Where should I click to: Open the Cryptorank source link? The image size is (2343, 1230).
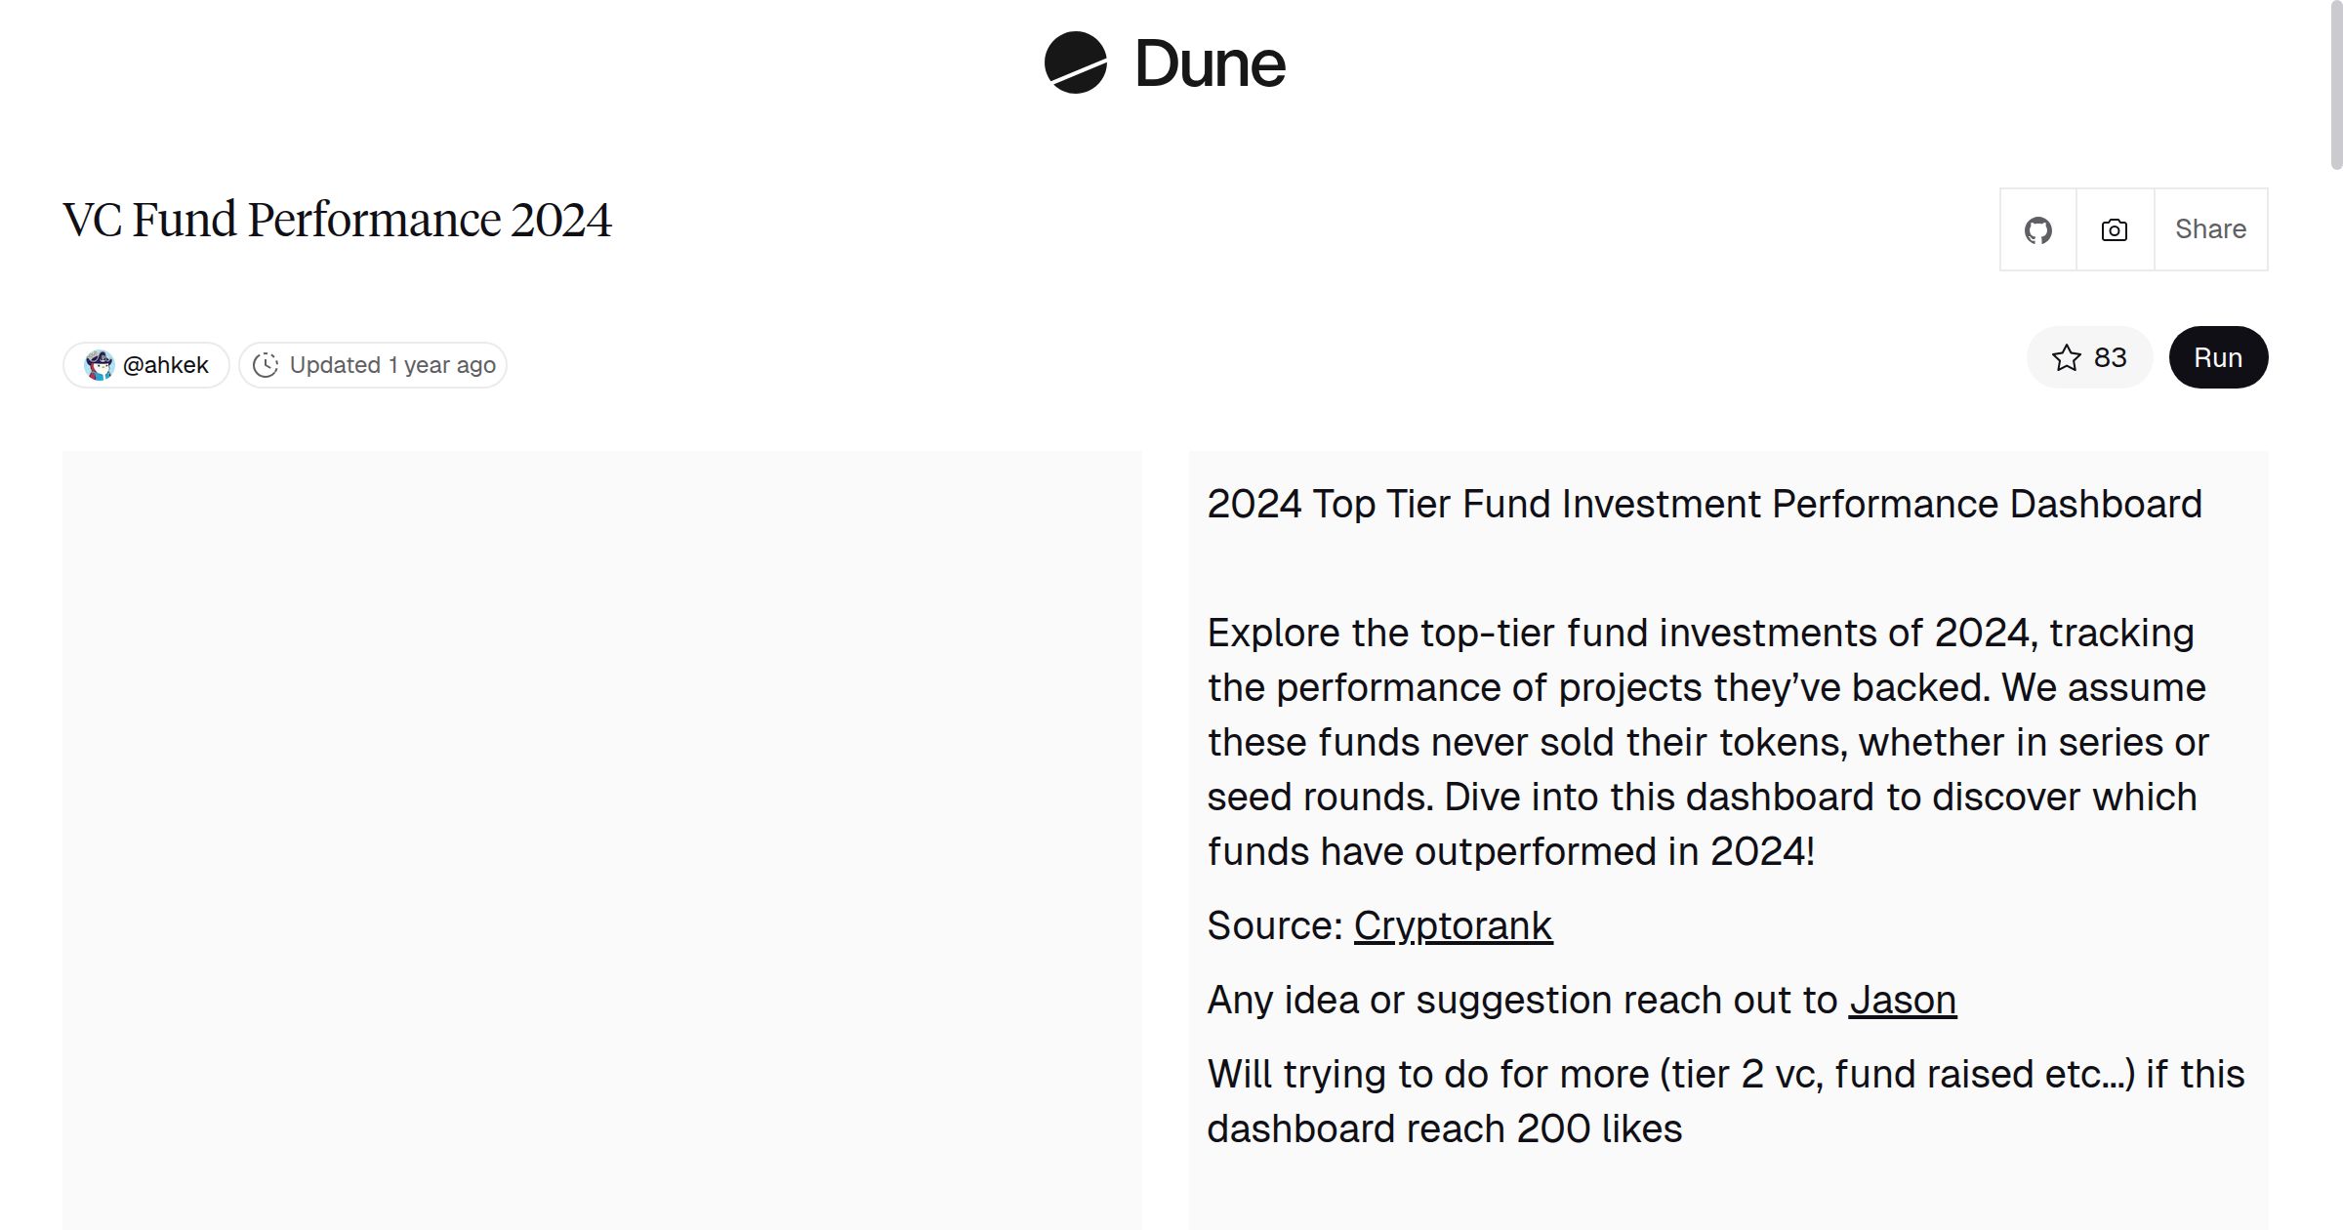(1452, 925)
